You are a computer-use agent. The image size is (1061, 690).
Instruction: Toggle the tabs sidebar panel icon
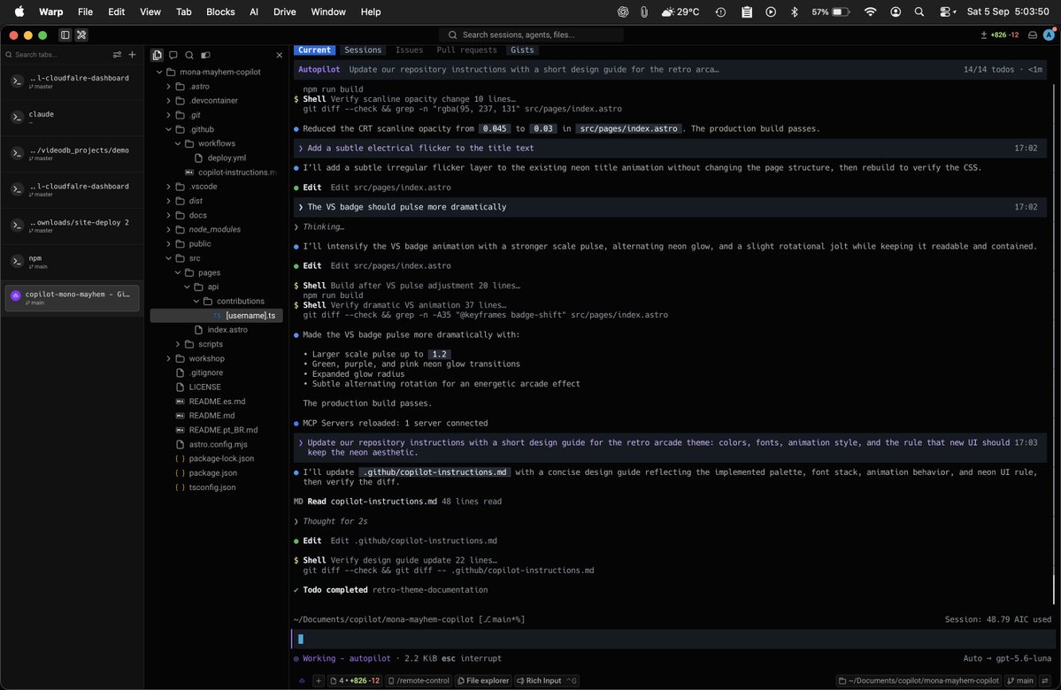(x=65, y=35)
